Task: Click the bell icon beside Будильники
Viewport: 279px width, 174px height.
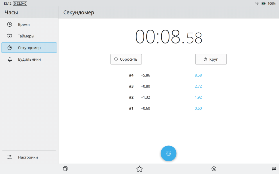Action: (x=10, y=59)
